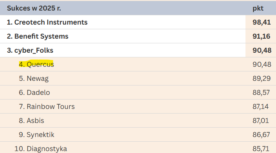
Task: Click the 98,41 score value
Action: coord(262,22)
